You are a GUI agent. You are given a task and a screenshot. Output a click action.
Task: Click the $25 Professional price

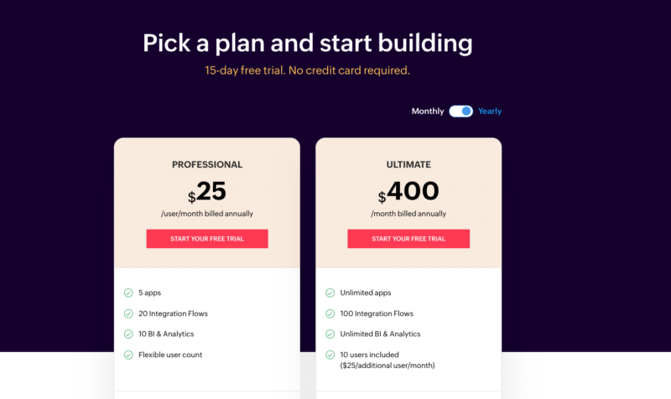207,192
